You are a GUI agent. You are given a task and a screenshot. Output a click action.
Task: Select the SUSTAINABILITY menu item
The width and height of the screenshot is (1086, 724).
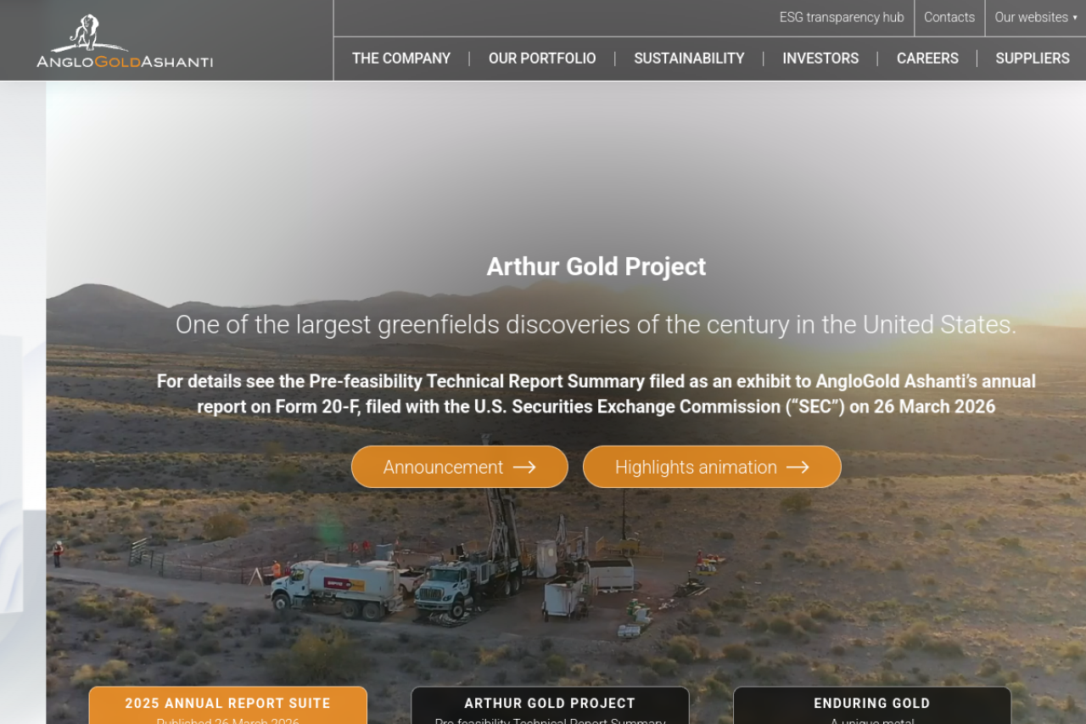(x=689, y=59)
